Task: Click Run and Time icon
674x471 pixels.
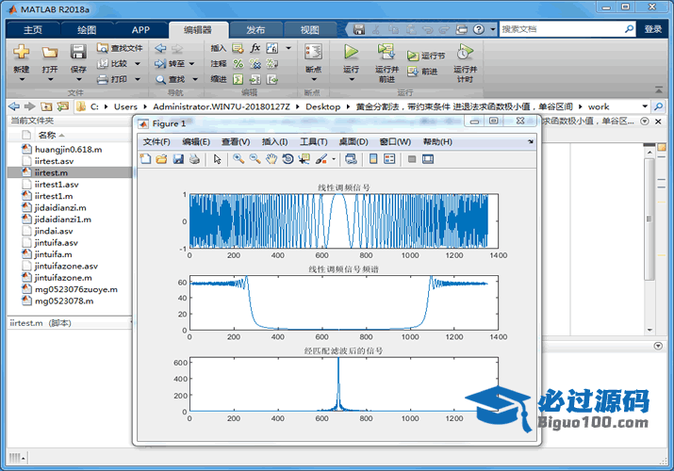Action: click(x=465, y=52)
